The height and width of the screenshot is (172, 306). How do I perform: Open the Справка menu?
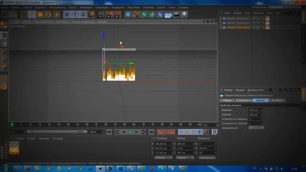click(x=183, y=8)
